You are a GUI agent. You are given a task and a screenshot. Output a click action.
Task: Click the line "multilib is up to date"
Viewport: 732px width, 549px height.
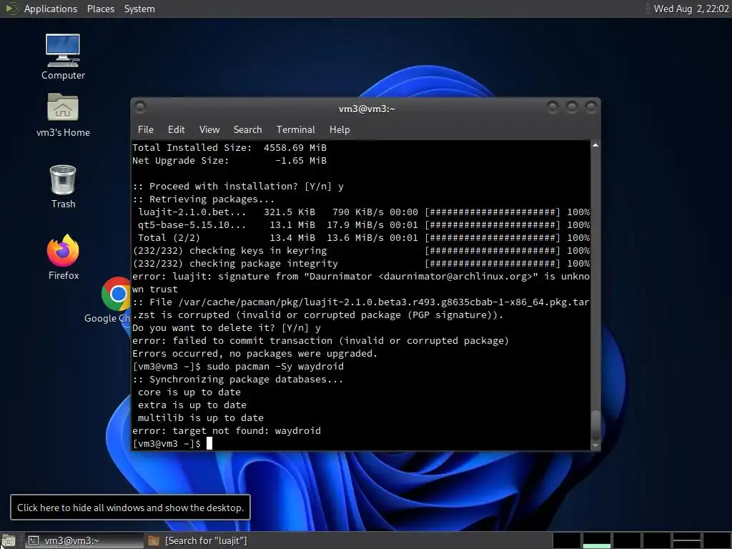(x=200, y=417)
